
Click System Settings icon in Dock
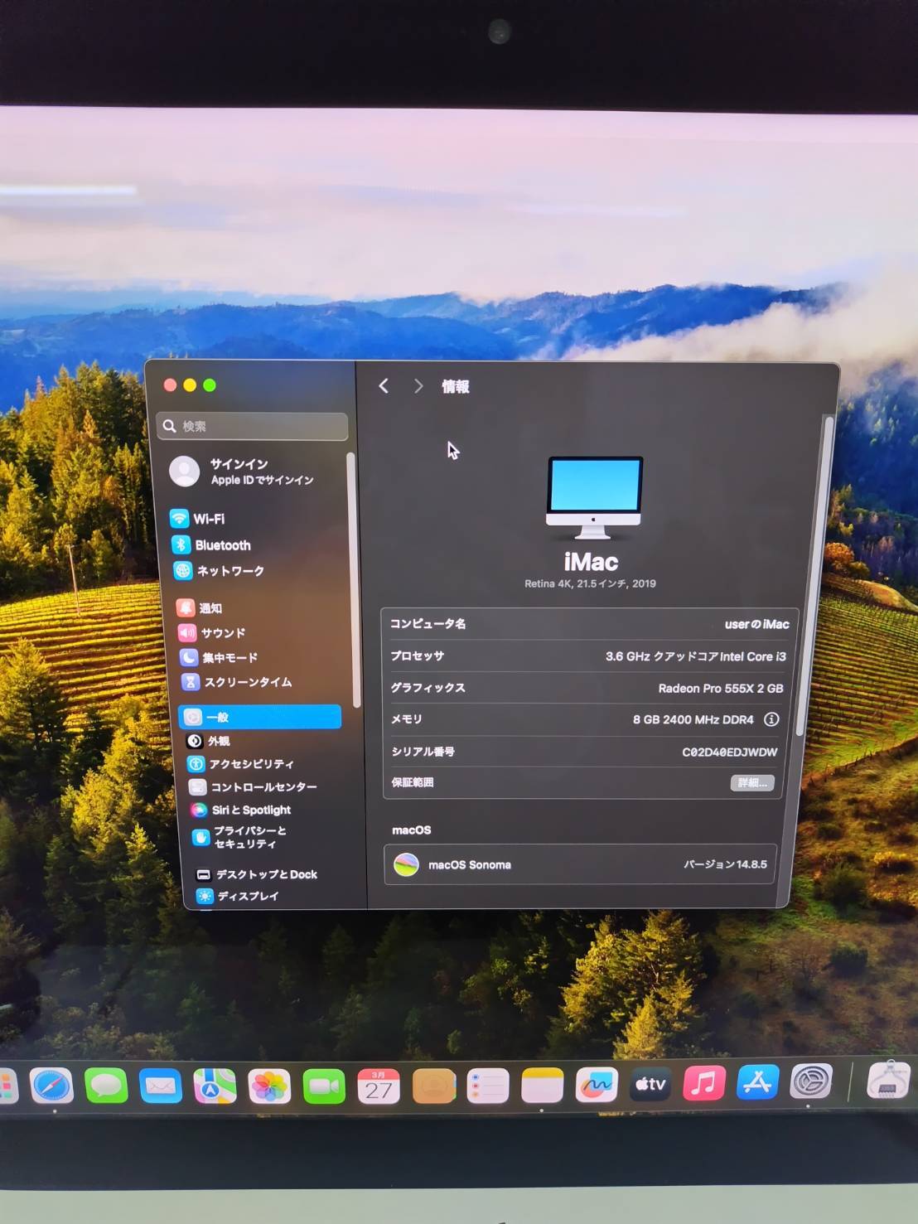811,1081
